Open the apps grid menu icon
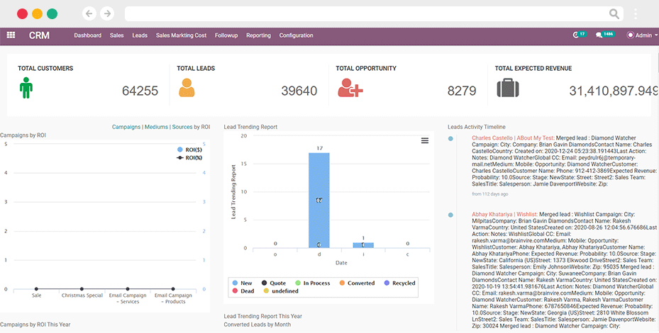 [x=11, y=35]
